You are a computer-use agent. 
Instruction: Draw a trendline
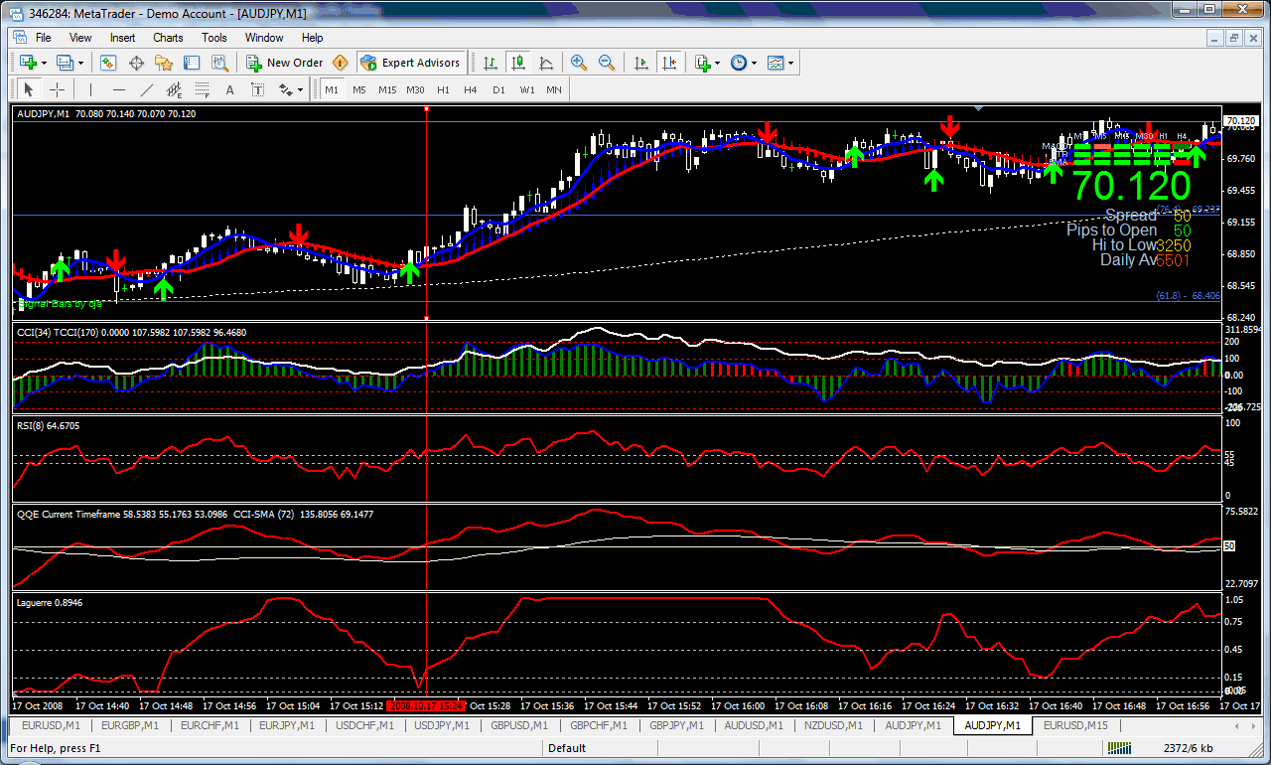[147, 89]
